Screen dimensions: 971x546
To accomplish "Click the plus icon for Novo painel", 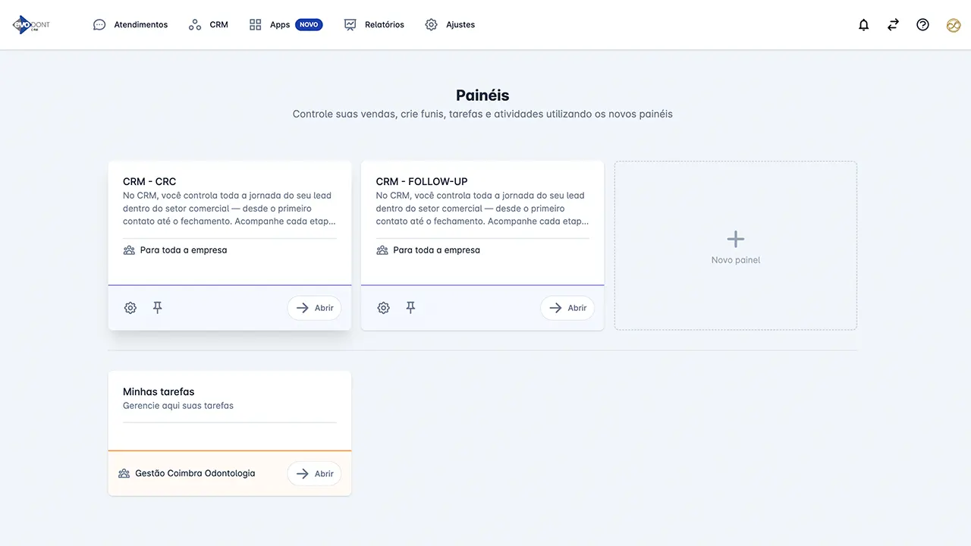I will (735, 240).
